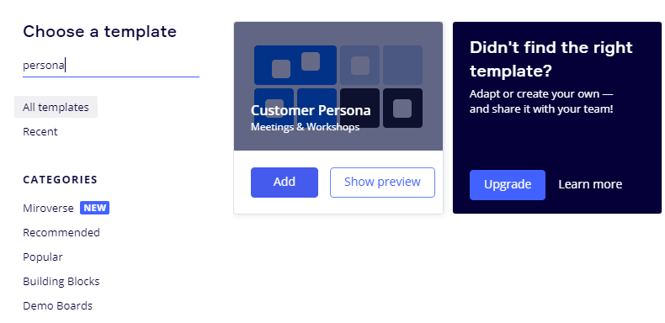Click the NEW badge beside Miroverse

pos(94,208)
